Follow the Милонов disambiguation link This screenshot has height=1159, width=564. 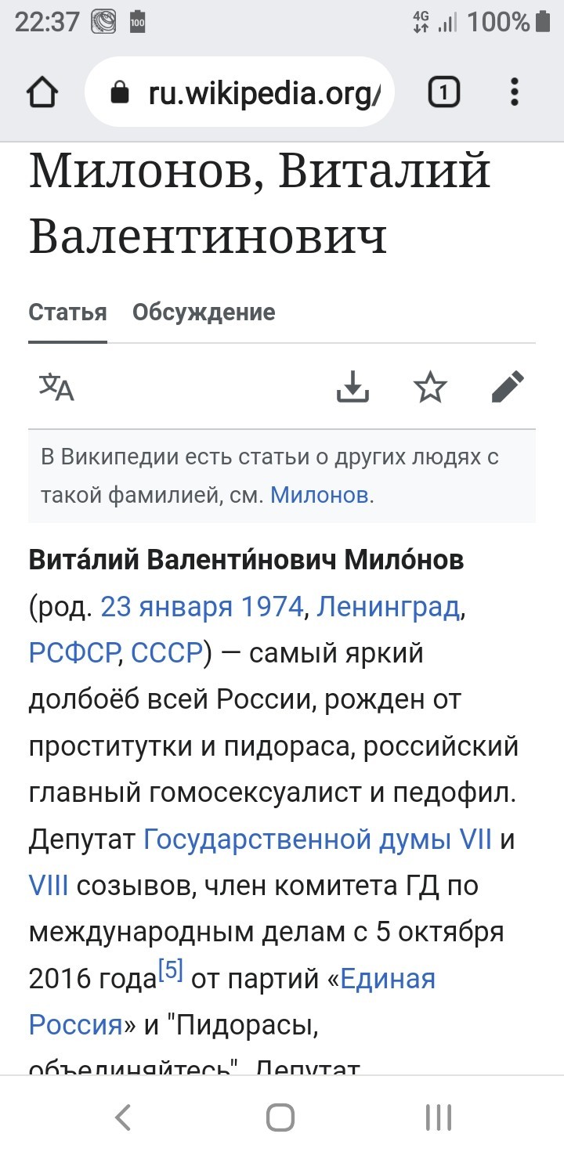[x=320, y=495]
